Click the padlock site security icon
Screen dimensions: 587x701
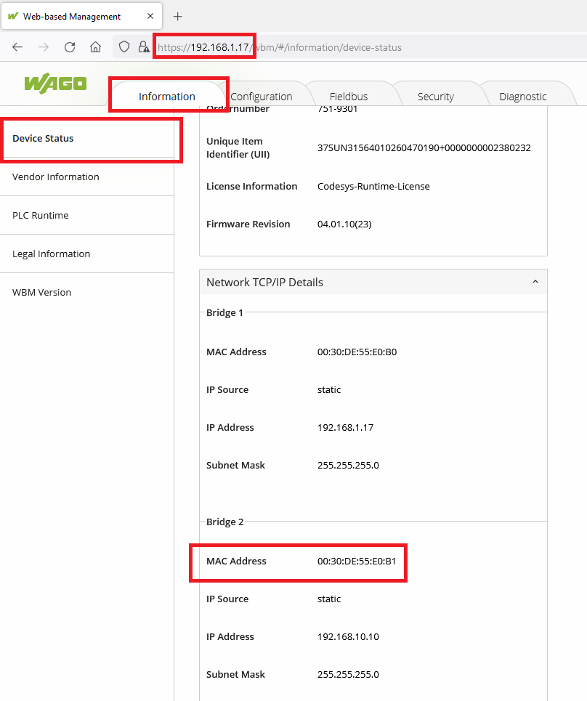[144, 47]
